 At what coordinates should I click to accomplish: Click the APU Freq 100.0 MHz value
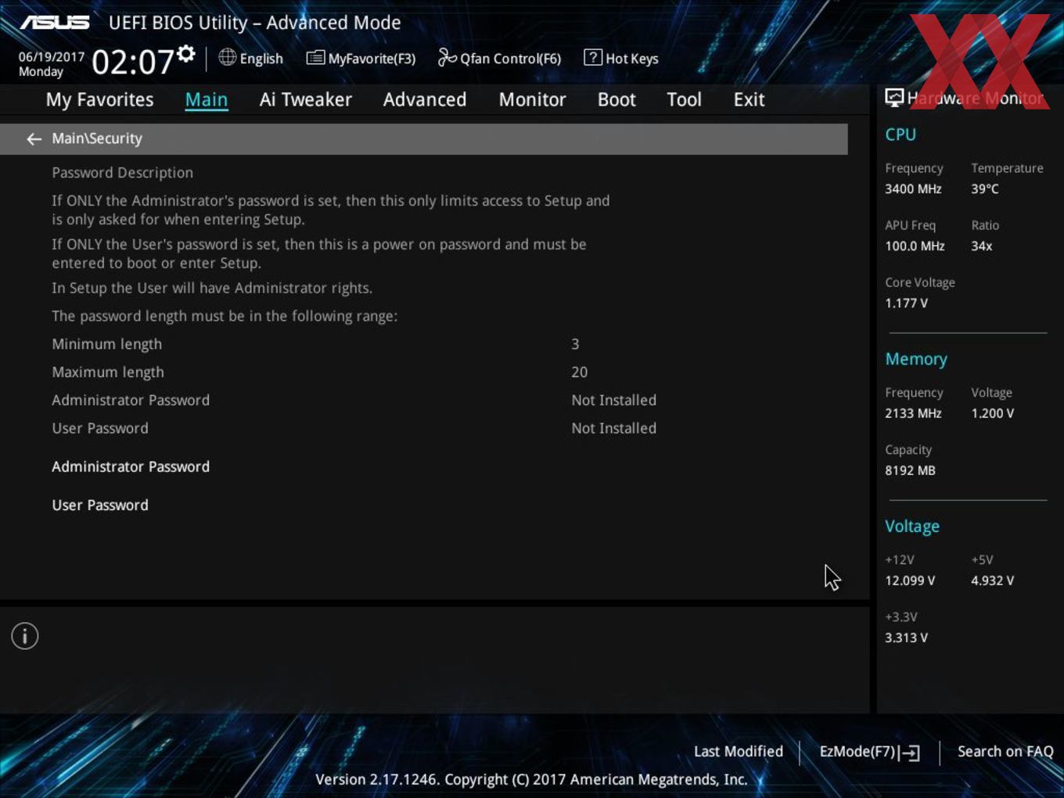click(x=915, y=246)
